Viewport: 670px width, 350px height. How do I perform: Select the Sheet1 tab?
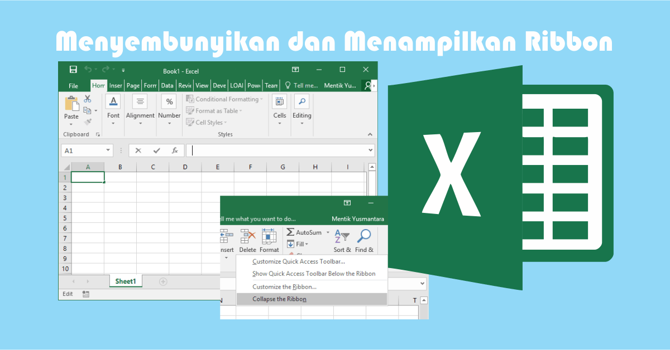[126, 281]
